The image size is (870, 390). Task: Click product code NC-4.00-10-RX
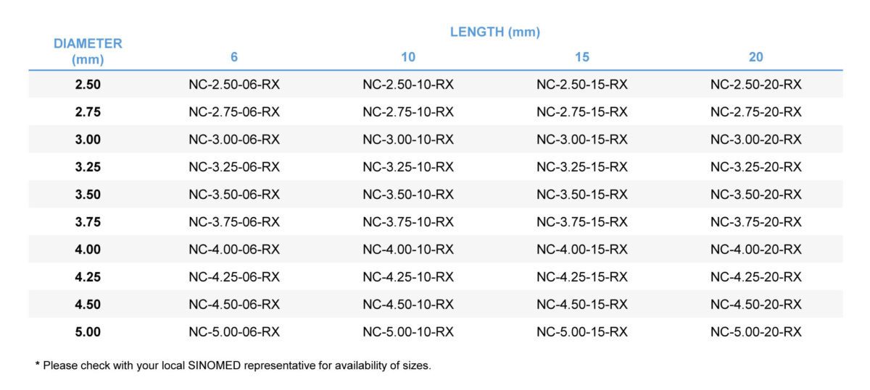(x=408, y=250)
